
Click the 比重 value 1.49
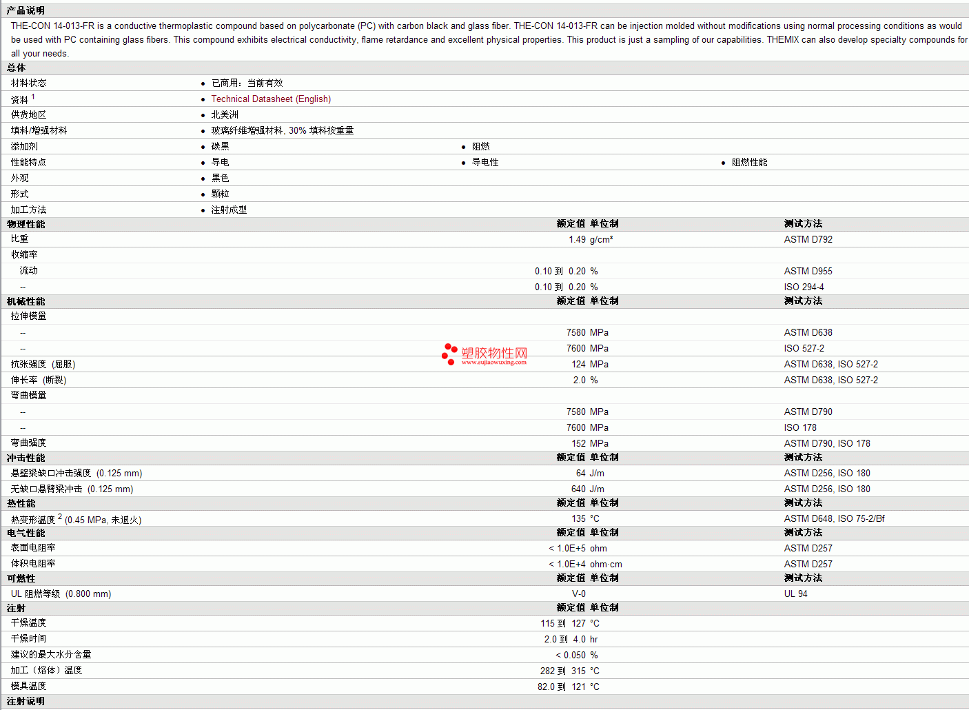click(577, 239)
